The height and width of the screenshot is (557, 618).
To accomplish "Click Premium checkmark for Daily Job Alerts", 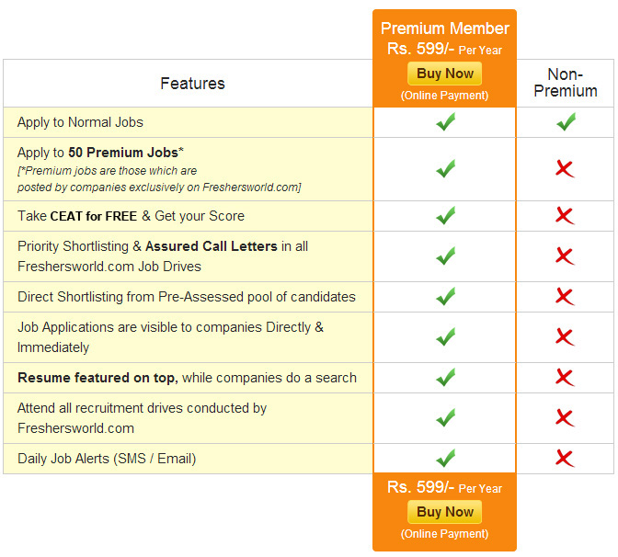I will [446, 459].
